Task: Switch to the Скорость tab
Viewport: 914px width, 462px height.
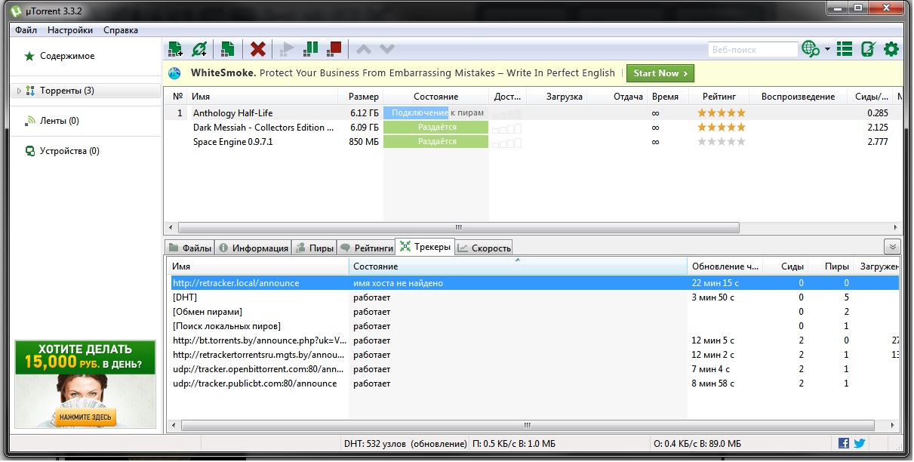Action: (484, 248)
